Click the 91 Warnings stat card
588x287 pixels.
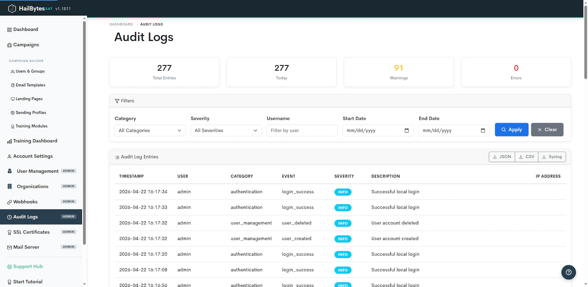pyautogui.click(x=399, y=72)
